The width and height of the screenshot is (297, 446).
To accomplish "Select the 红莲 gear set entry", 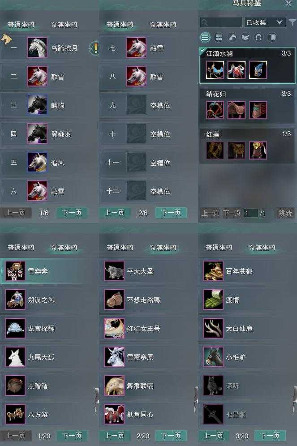I will (247, 146).
